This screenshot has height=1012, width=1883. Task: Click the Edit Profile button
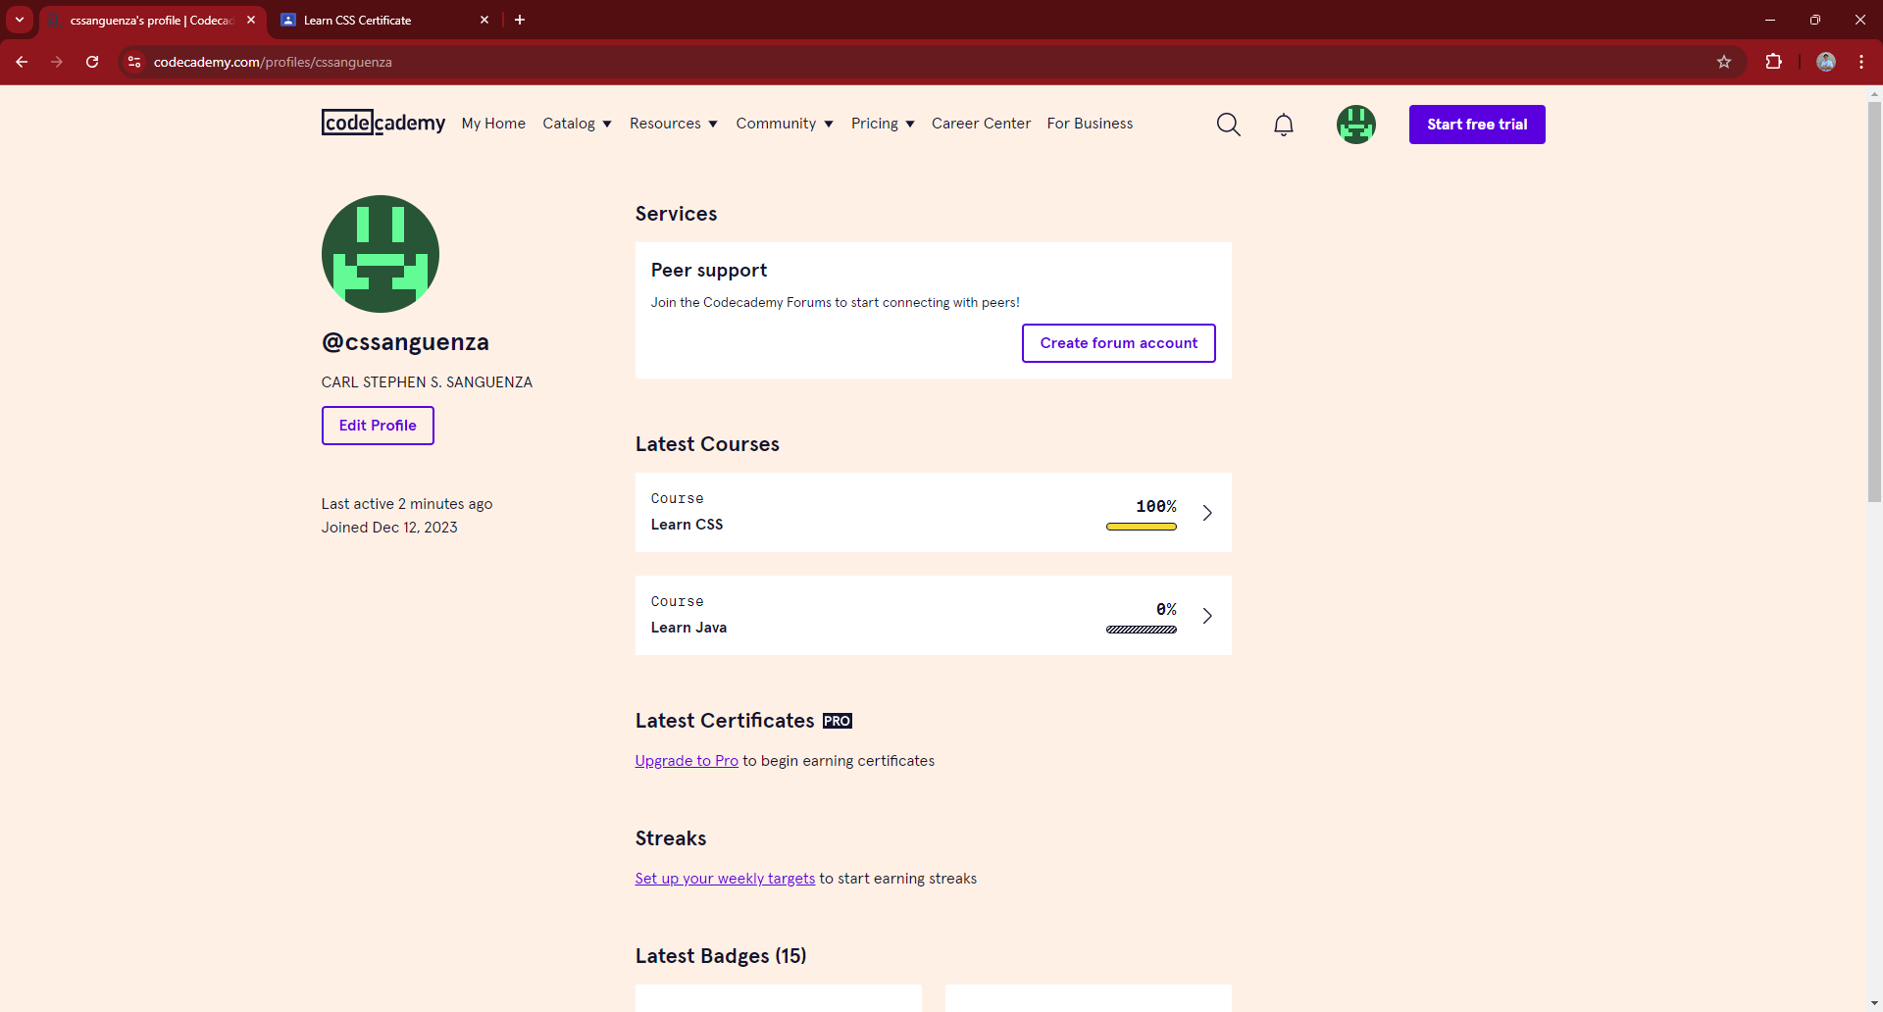[378, 426]
